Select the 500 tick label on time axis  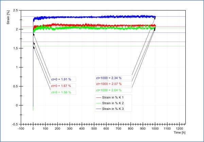click(94, 129)
